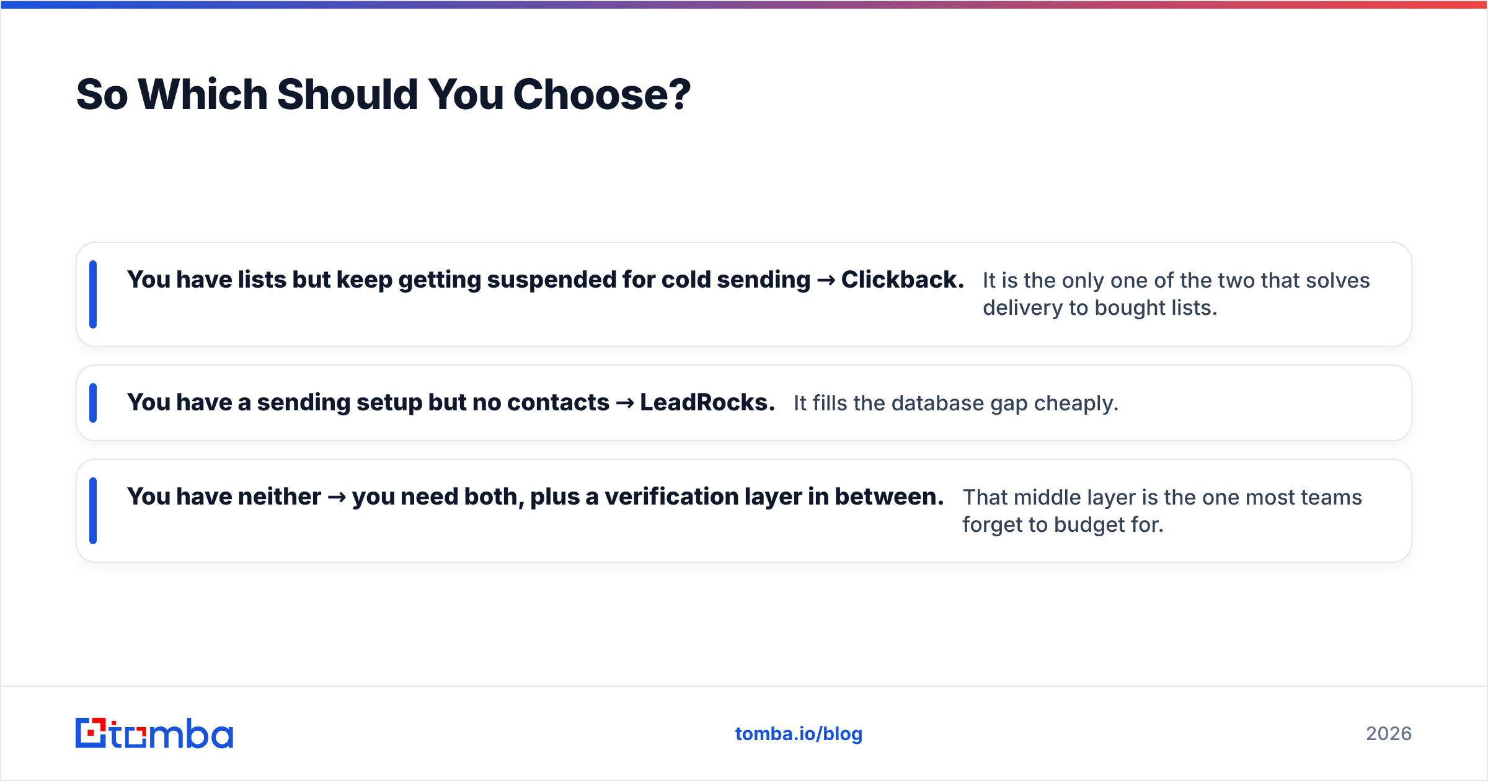Click the blue accent bar beside 'neither' card
1488x781 pixels.
pos(93,511)
